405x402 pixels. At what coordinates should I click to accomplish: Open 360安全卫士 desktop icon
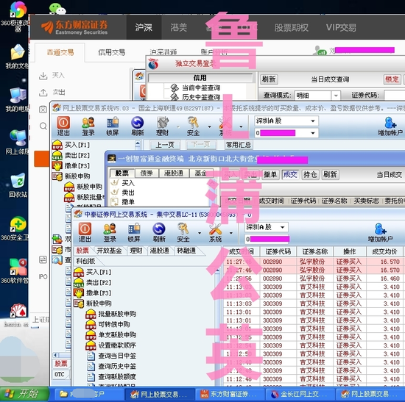pos(17,229)
